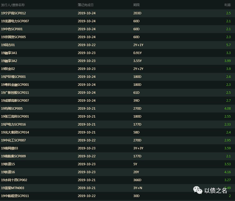Click the 4.08 rate for 19均瑶SCP005
The height and width of the screenshot is (201, 235).
(x=228, y=109)
